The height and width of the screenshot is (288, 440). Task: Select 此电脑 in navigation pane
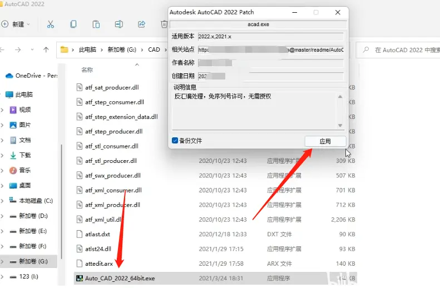click(19, 95)
